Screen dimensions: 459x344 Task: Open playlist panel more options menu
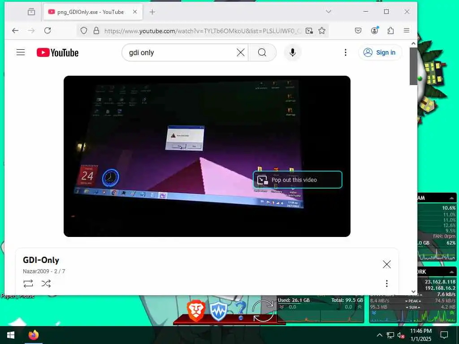[x=387, y=284]
